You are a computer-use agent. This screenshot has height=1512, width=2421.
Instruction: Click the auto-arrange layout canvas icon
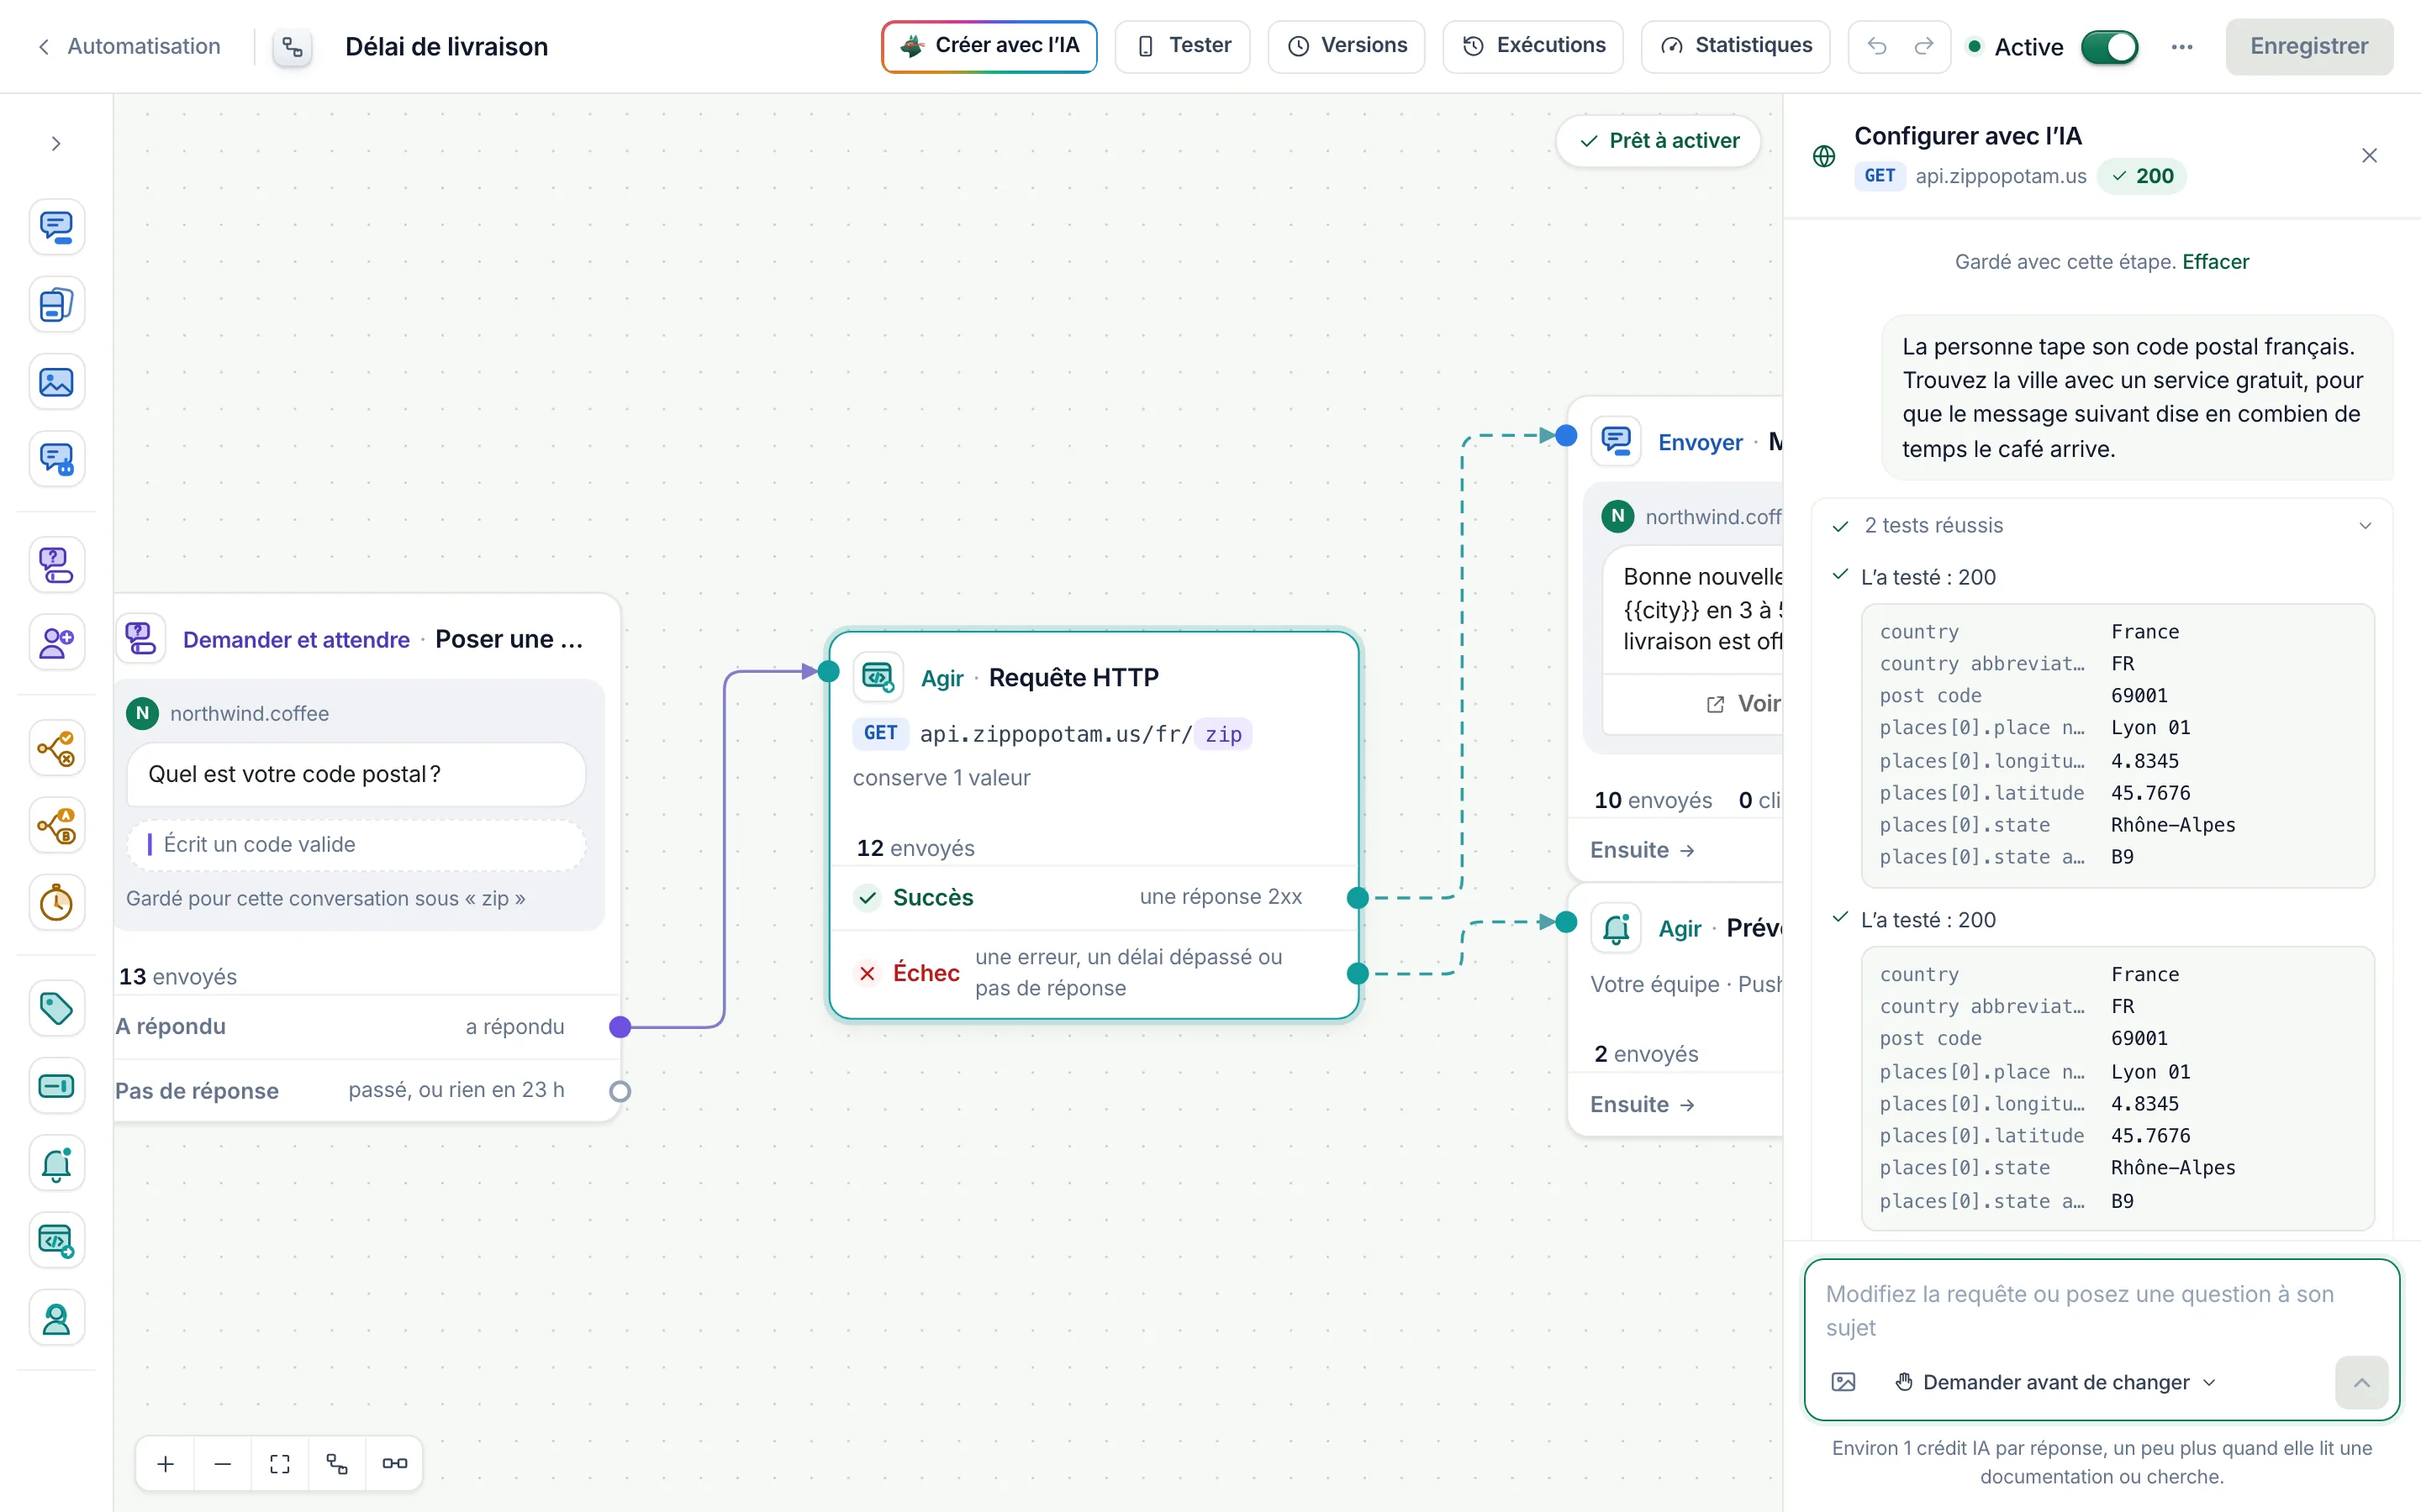[337, 1464]
